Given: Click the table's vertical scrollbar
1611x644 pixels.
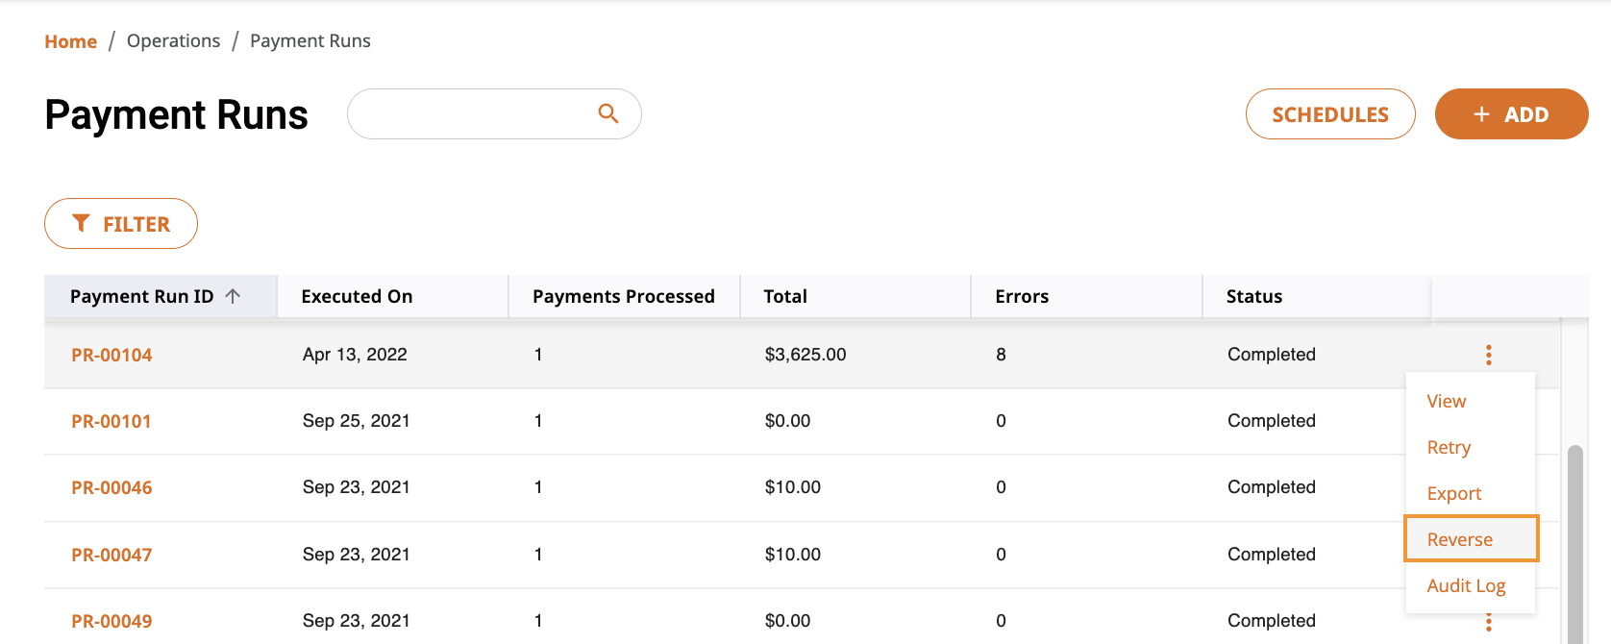Looking at the screenshot, I should [x=1574, y=543].
